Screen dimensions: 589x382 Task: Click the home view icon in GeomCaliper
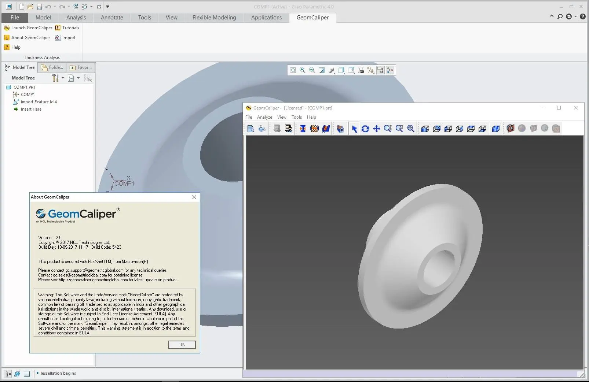pos(340,129)
